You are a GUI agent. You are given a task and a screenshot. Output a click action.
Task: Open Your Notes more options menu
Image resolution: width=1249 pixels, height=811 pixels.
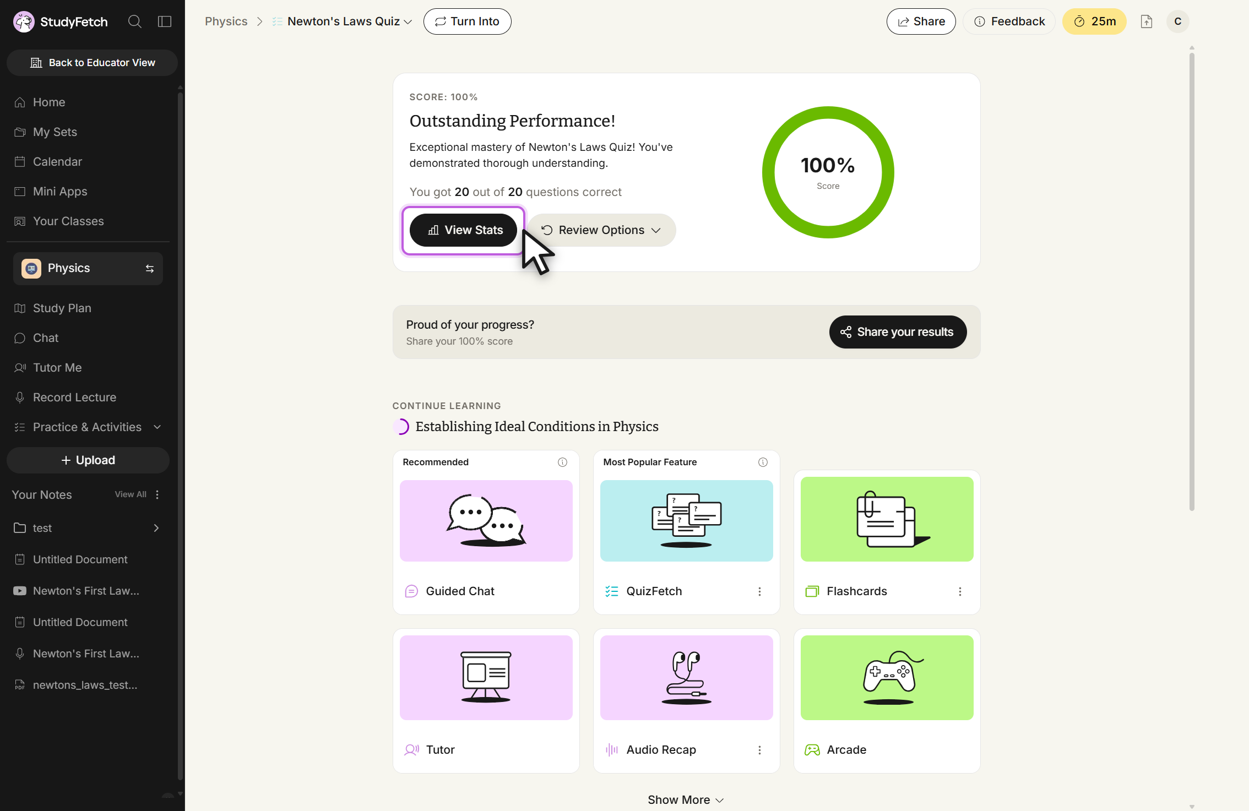(x=158, y=494)
